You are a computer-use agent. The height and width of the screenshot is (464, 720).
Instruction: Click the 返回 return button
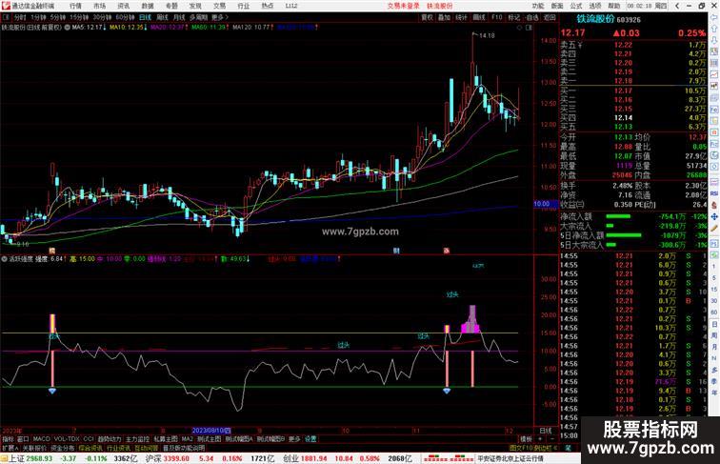pyautogui.click(x=550, y=17)
